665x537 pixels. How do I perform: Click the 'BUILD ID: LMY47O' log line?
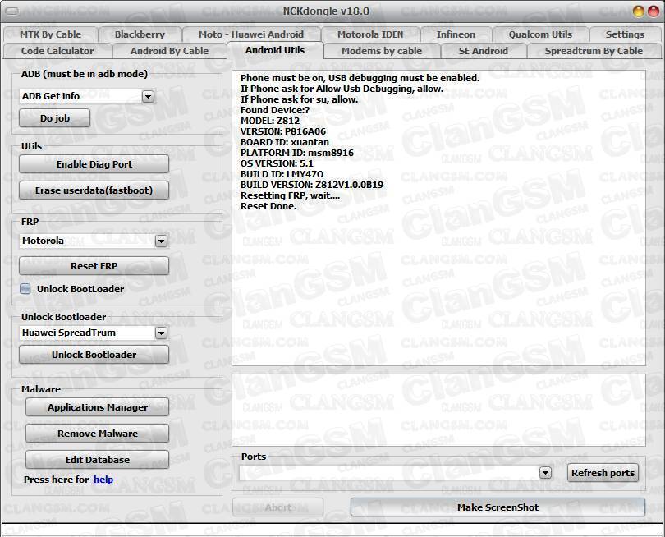click(x=282, y=174)
